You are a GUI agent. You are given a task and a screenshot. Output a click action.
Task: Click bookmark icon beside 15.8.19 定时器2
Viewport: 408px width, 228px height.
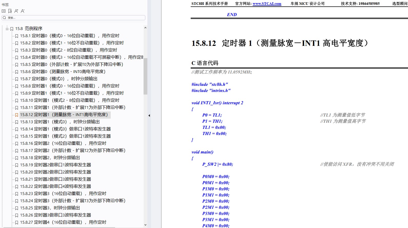point(17,165)
